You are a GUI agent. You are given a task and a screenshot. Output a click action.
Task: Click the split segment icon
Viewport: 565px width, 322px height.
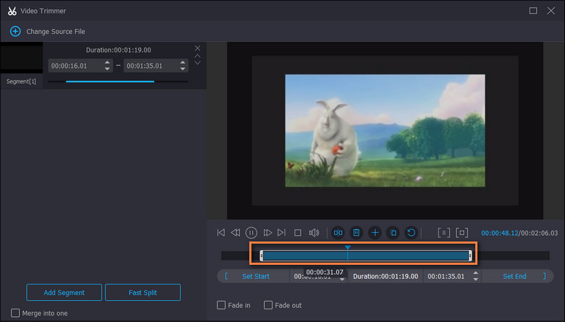(x=338, y=232)
